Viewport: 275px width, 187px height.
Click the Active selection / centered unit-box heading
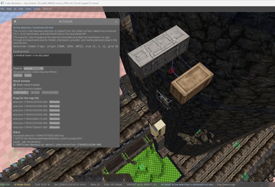coord(33,28)
